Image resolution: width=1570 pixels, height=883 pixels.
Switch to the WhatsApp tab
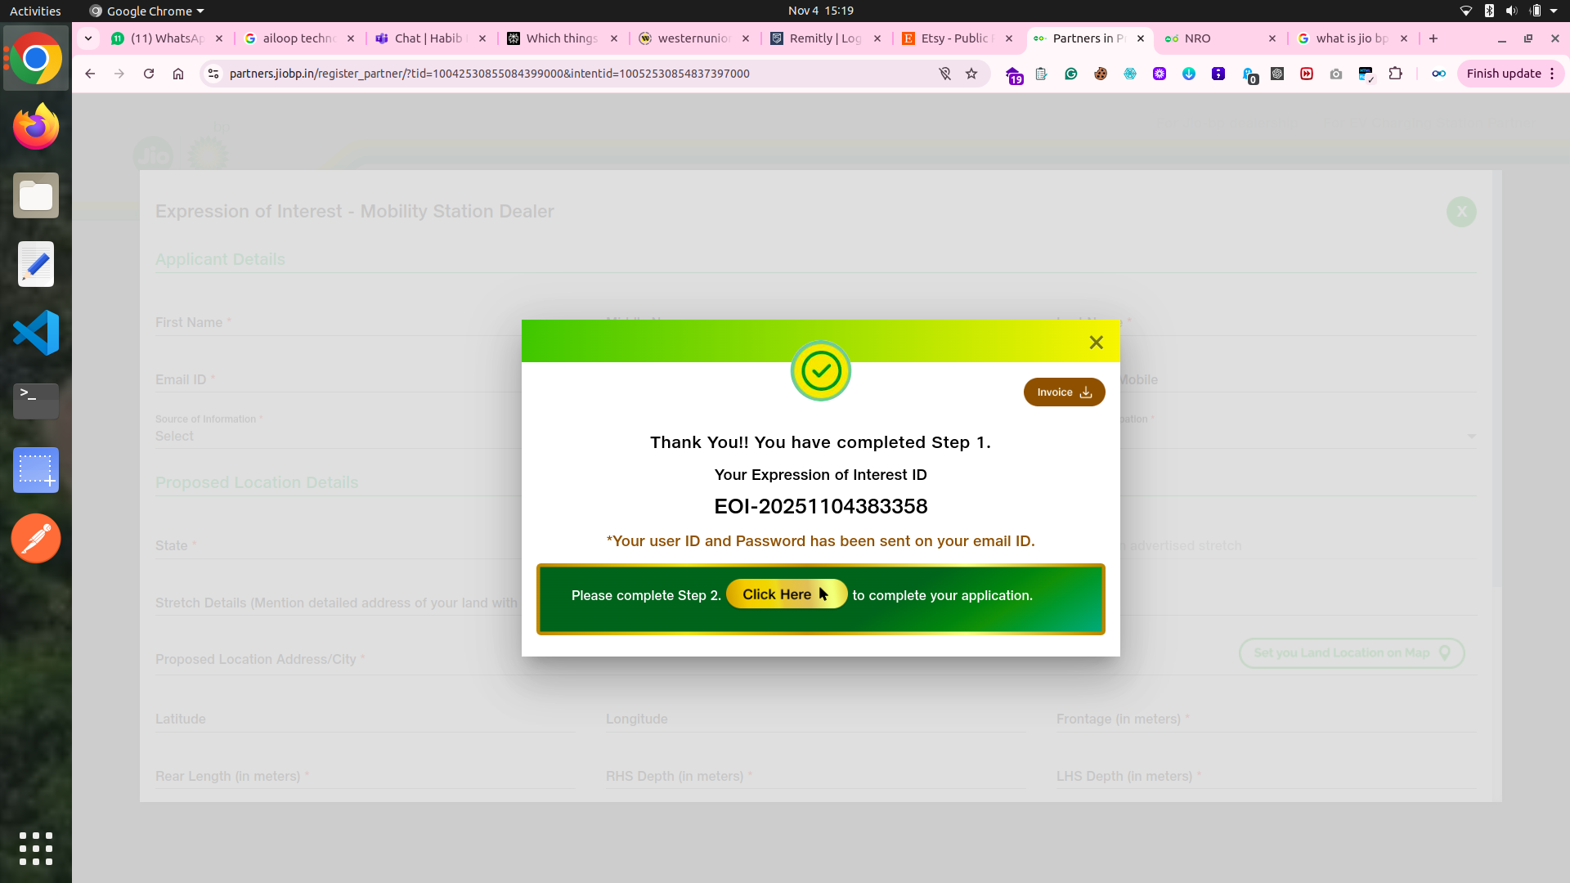pos(167,38)
